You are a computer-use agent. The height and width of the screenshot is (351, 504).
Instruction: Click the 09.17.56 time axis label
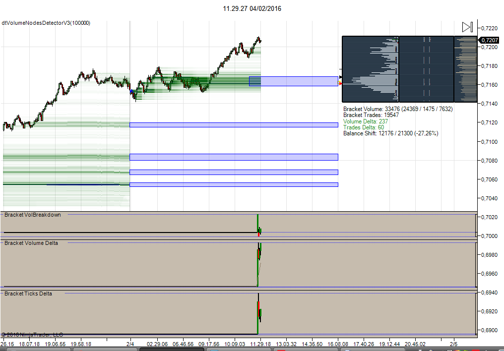click(209, 344)
